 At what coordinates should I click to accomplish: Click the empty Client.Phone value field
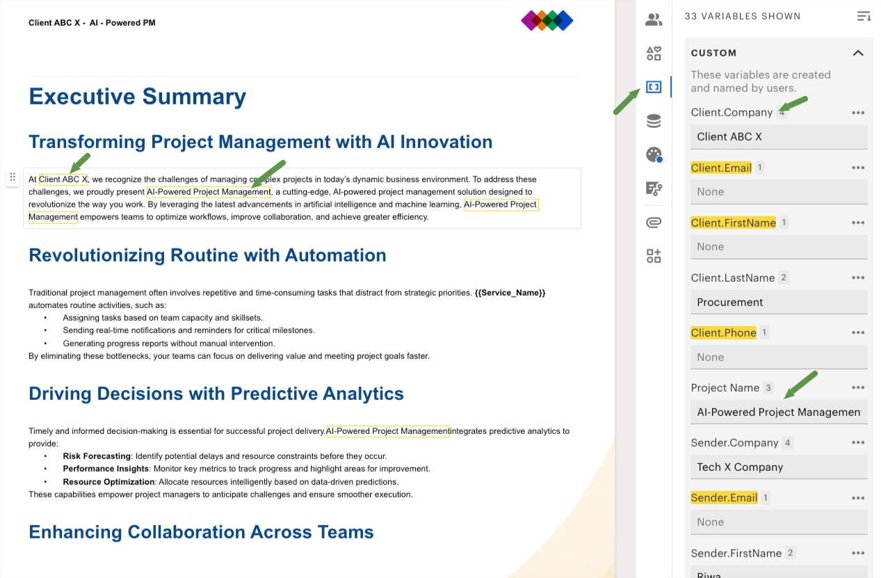[x=779, y=357]
